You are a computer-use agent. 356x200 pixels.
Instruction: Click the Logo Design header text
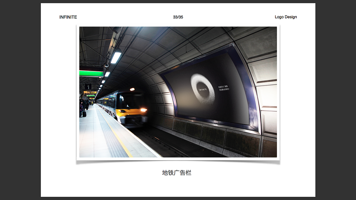[286, 17]
